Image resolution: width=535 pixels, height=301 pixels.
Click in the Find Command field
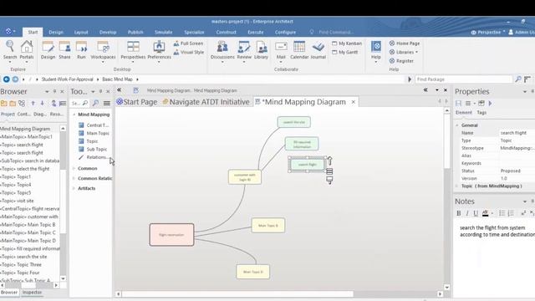(x=336, y=32)
